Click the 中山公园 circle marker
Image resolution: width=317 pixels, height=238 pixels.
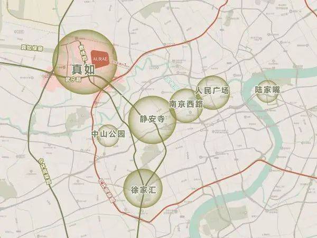coord(108,135)
